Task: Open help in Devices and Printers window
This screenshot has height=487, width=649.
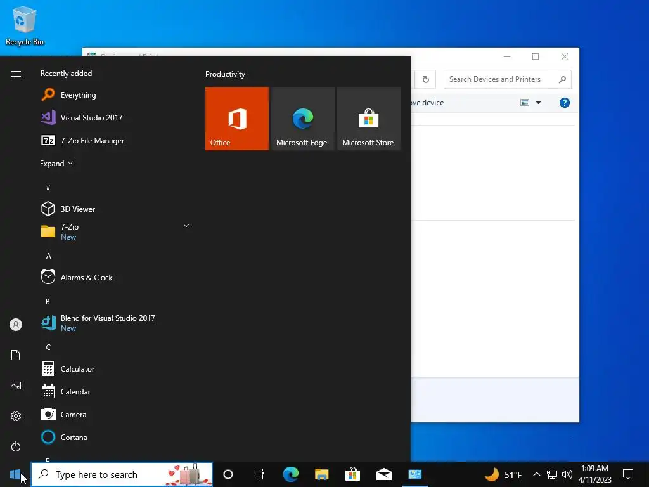Action: click(565, 103)
